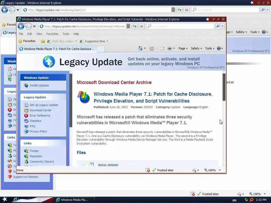Image resolution: width=271 pixels, height=203 pixels.
Task: Click Print icon in front window command bar
Action: [x=170, y=49]
